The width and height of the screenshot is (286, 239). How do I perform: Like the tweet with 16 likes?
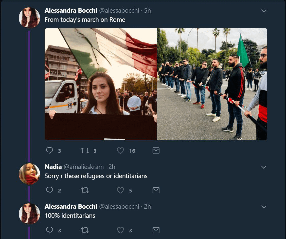point(120,151)
